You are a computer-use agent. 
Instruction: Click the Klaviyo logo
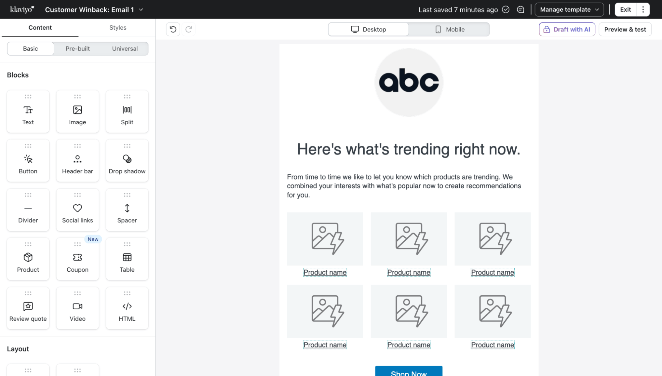coord(22,10)
